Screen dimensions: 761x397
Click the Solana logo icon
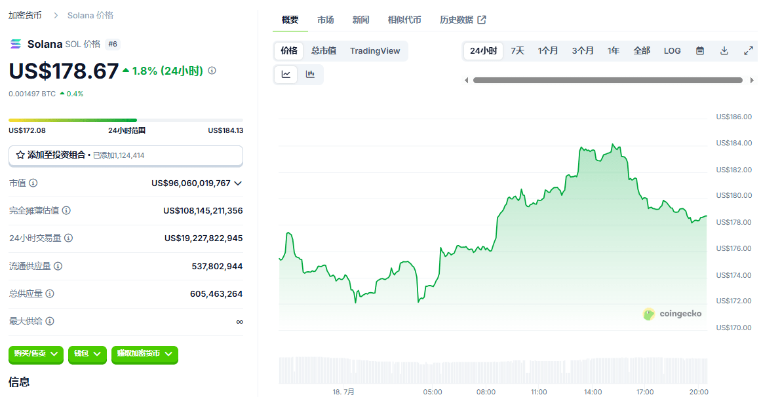(16, 44)
